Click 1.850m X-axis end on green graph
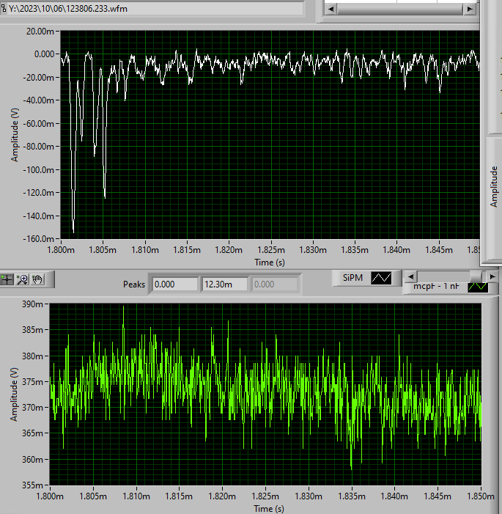This screenshot has width=502, height=514. (481, 496)
